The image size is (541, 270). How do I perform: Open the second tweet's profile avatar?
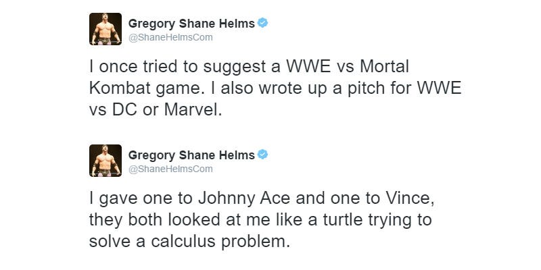coord(105,161)
